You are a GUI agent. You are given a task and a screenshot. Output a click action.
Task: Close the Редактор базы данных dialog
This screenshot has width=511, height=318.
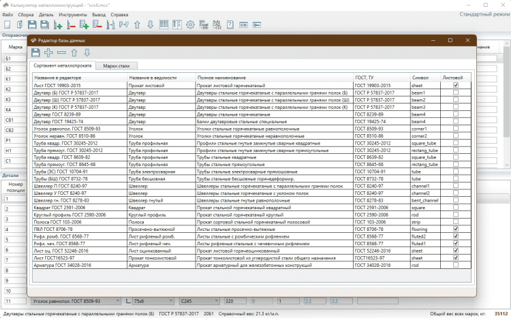tap(467, 40)
